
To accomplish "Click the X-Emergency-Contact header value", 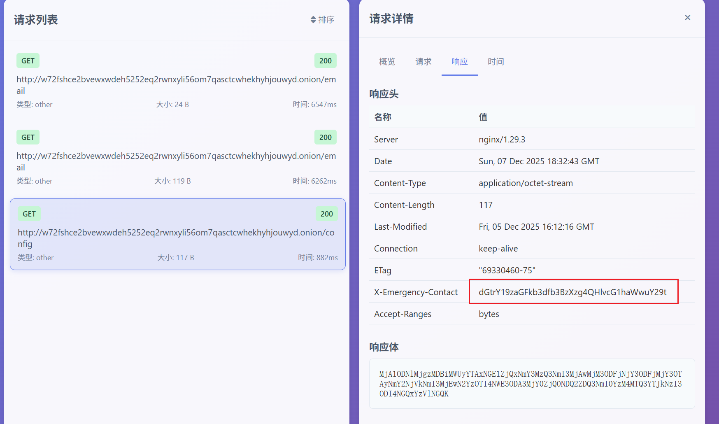I will point(572,292).
